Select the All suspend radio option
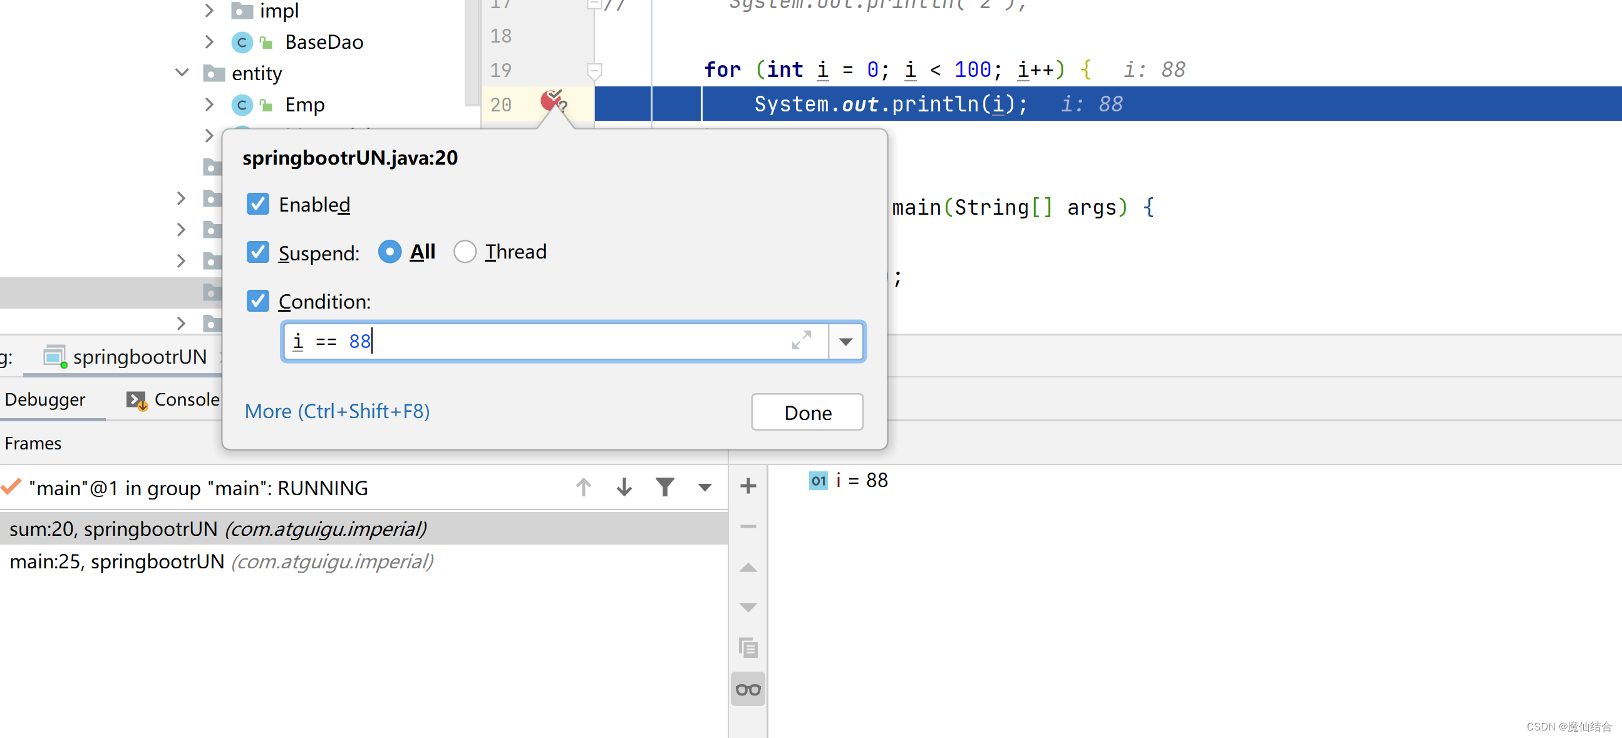The width and height of the screenshot is (1622, 738). (x=390, y=252)
